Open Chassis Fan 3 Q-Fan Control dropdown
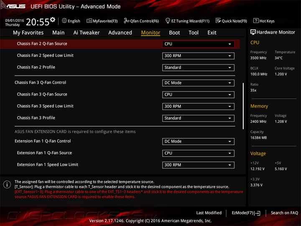Image resolution: width=301 pixels, height=226 pixels. (x=198, y=83)
